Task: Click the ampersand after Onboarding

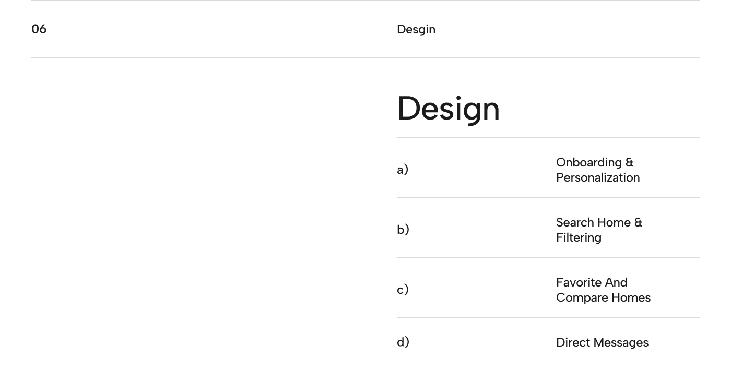Action: click(629, 162)
